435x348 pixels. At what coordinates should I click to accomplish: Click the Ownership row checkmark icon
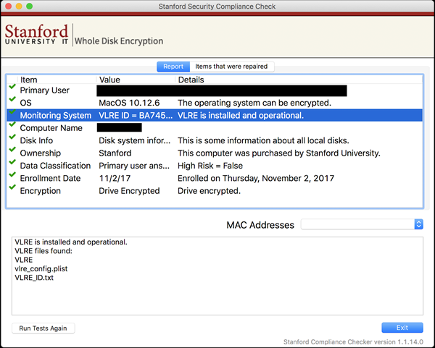click(x=12, y=150)
